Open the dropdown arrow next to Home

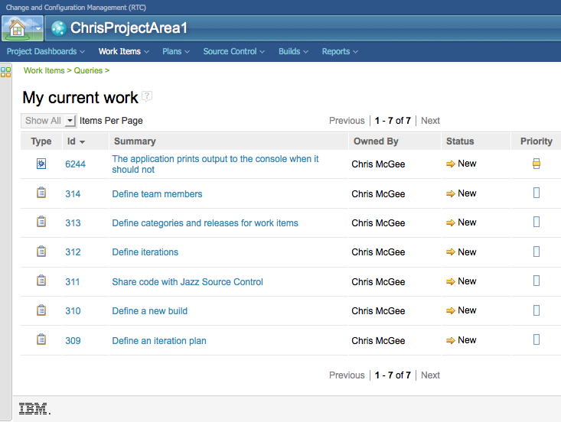pyautogui.click(x=38, y=28)
